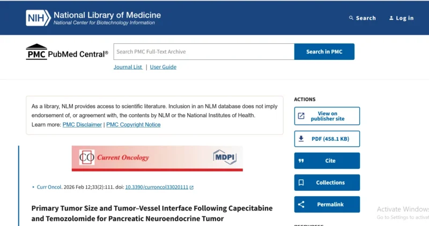The image size is (429, 226).
Task: Click the bookmark Collections icon
Action: [301, 183]
